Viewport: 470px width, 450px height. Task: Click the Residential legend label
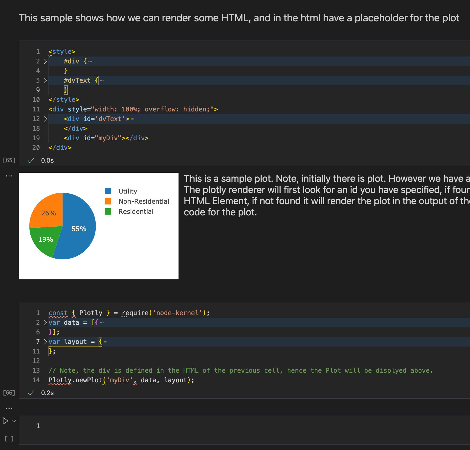click(x=136, y=212)
